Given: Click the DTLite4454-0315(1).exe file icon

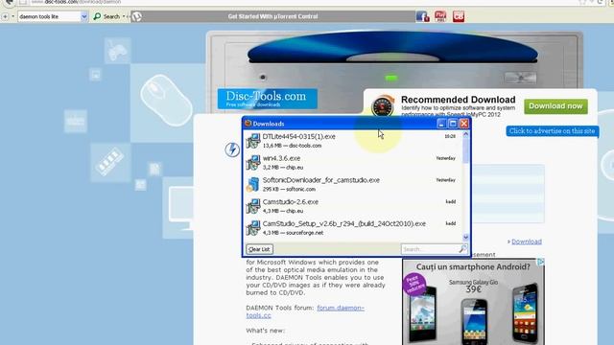Looking at the screenshot, I should tap(253, 141).
